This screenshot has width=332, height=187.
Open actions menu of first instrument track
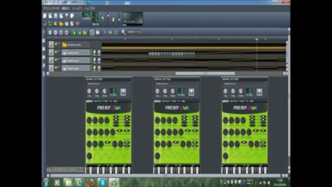[51, 52]
